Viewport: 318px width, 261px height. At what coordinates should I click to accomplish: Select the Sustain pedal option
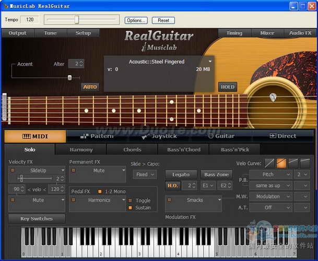click(x=130, y=208)
